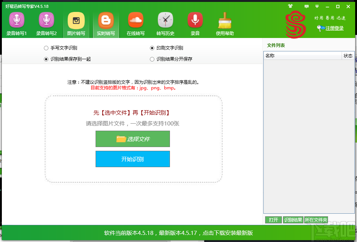Open 使用帮助 with the broom icon
357x242 pixels.
[225, 23]
